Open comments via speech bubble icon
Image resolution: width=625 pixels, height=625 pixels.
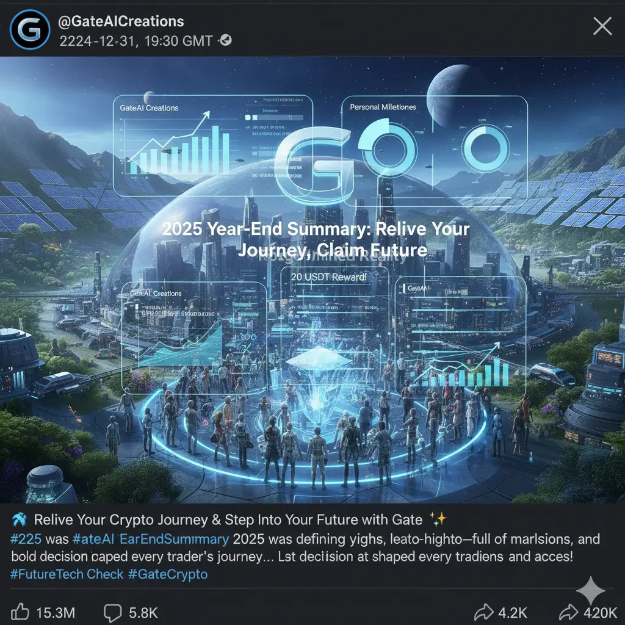tap(112, 613)
